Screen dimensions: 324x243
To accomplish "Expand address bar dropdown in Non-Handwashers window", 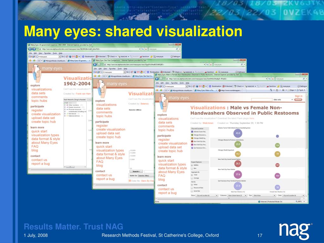I will [x=266, y=79].
